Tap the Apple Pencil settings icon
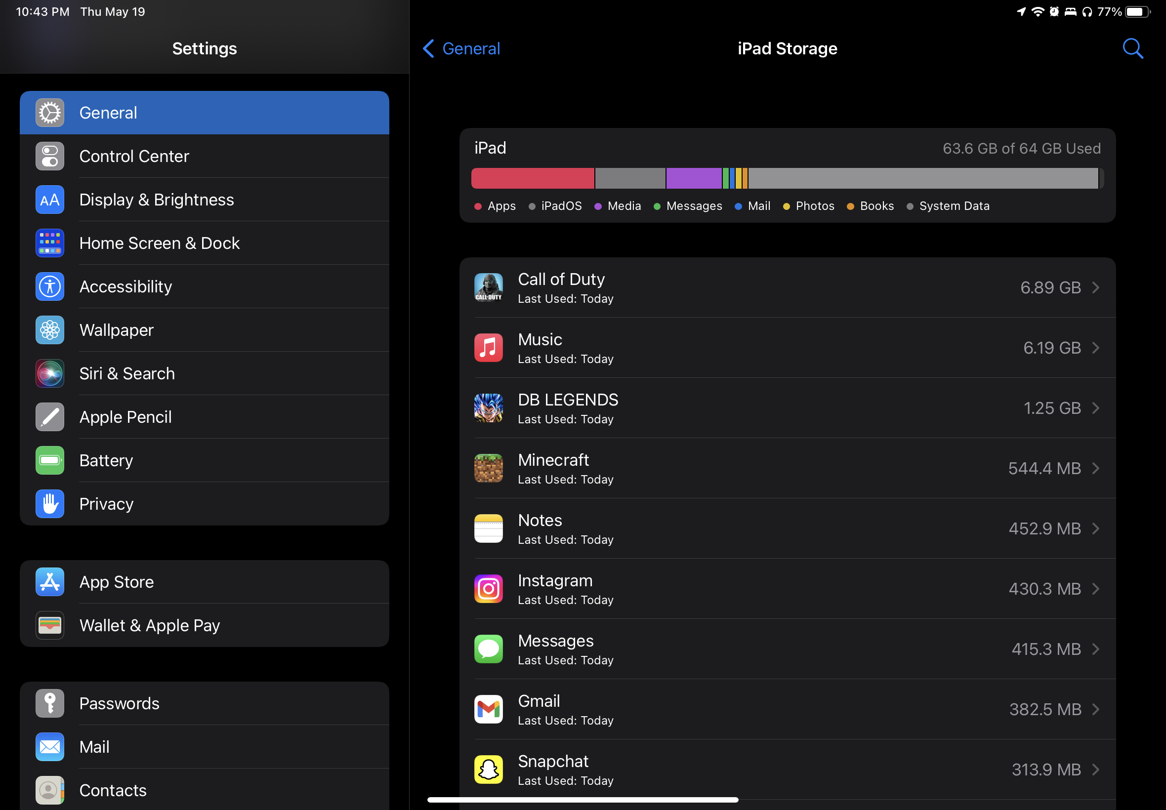The height and width of the screenshot is (810, 1166). coord(50,417)
